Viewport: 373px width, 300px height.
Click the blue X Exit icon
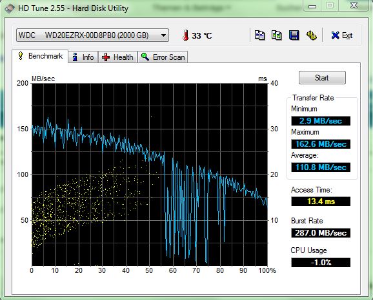tap(335, 35)
